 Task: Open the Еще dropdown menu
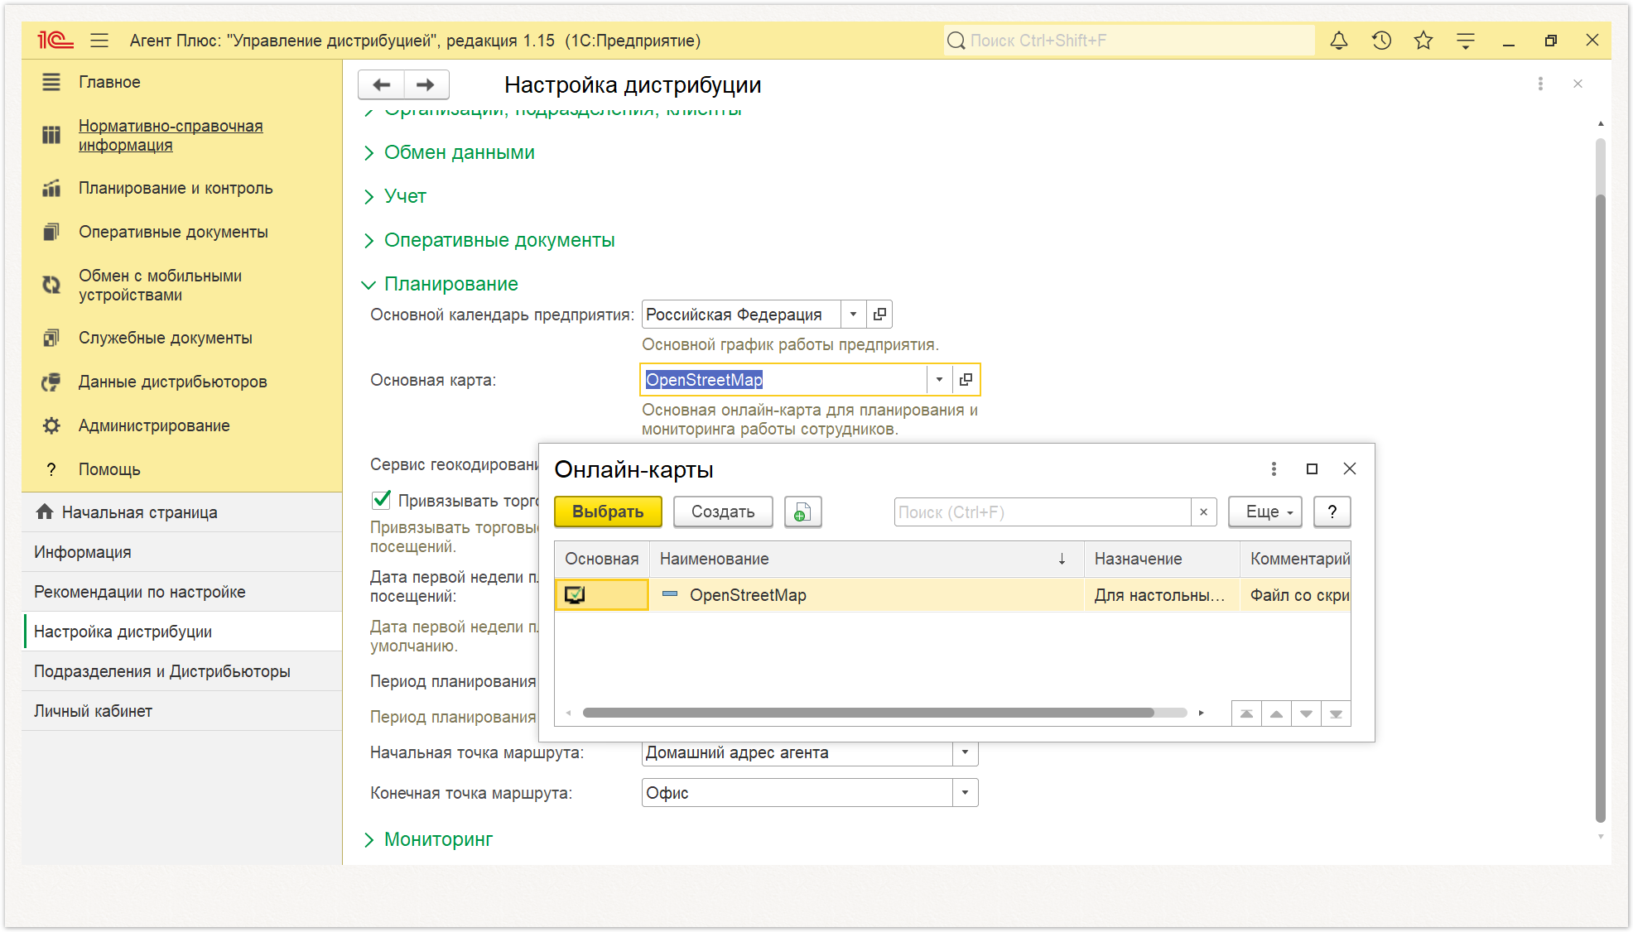click(x=1265, y=512)
